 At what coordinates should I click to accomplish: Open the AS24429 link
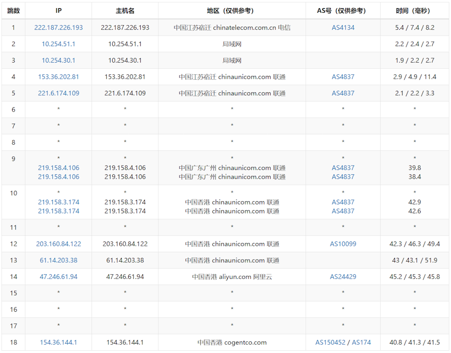[x=343, y=277]
